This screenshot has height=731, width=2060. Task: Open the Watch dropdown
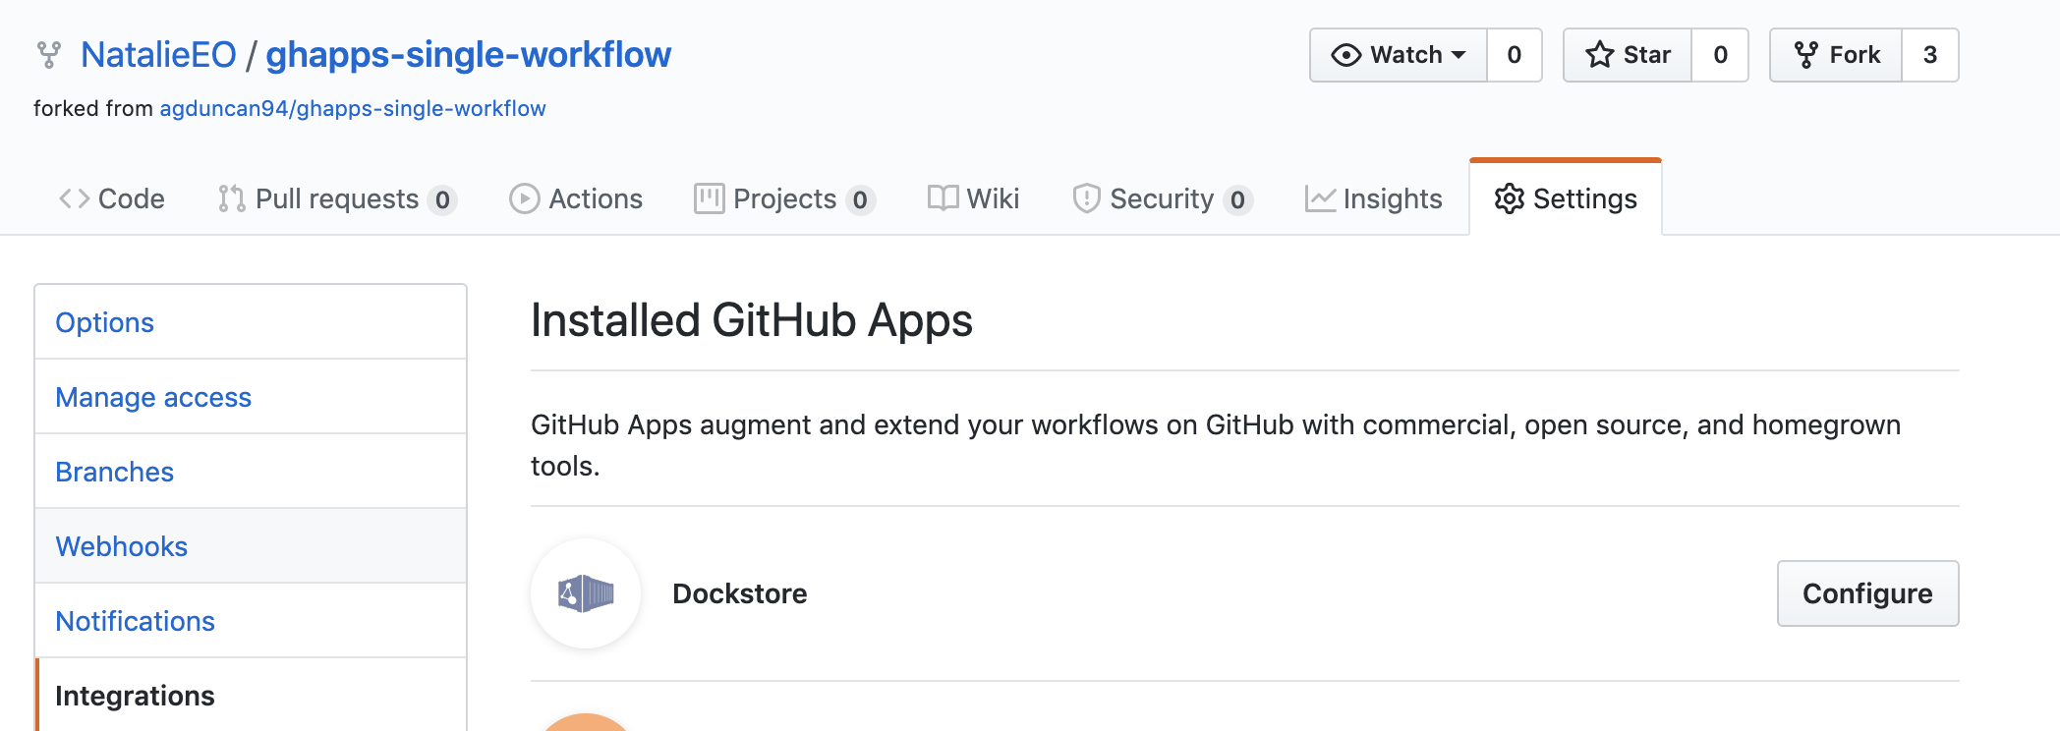[x=1399, y=55]
